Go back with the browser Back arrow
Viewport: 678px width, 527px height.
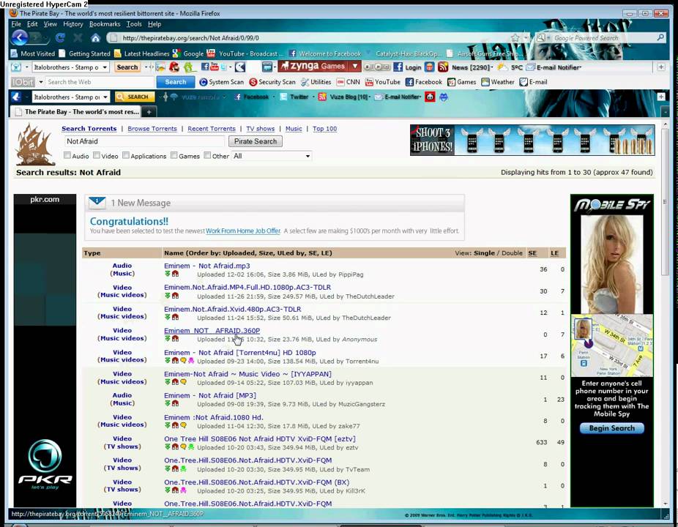[20, 37]
